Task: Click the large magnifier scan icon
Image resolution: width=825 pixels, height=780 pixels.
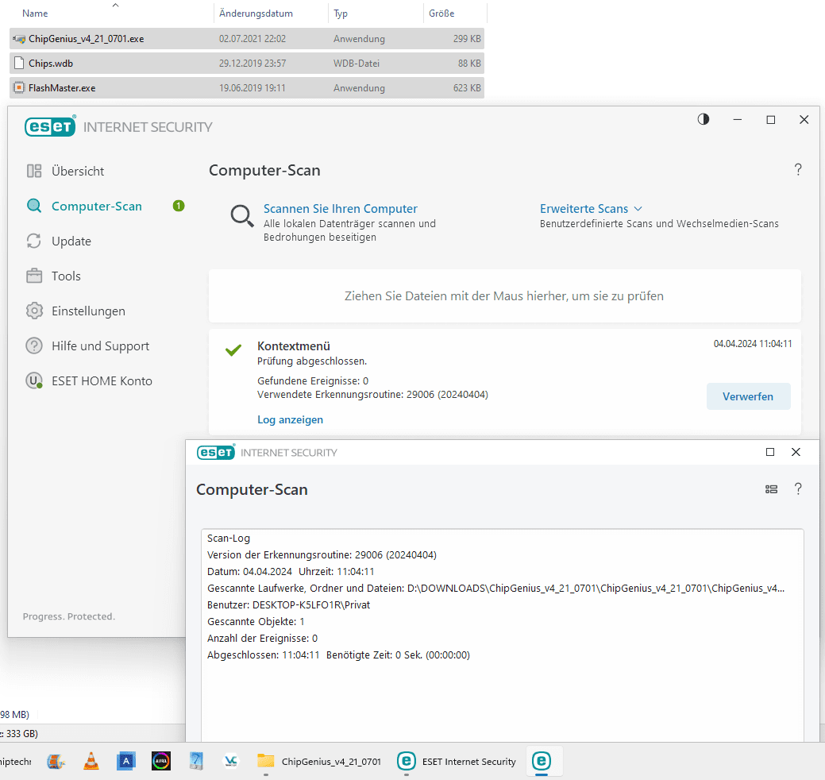Action: (x=242, y=216)
